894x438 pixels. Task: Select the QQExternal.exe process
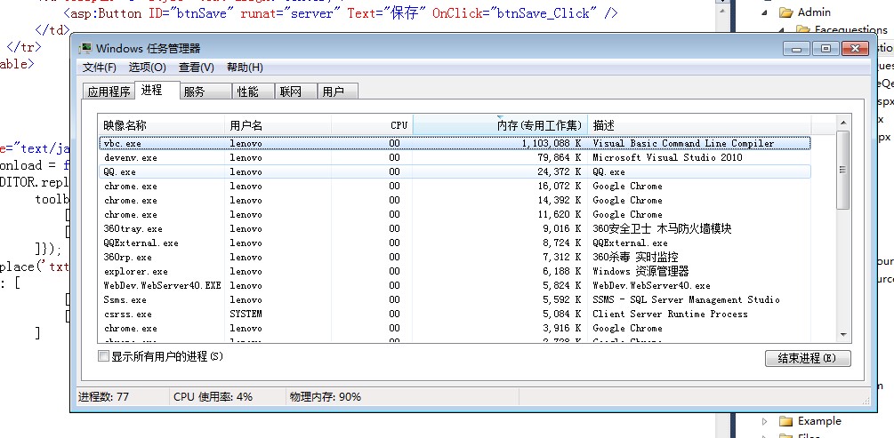click(x=455, y=243)
